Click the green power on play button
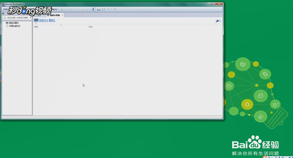The width and height of the screenshot is (293, 158). pyautogui.click(x=62, y=9)
